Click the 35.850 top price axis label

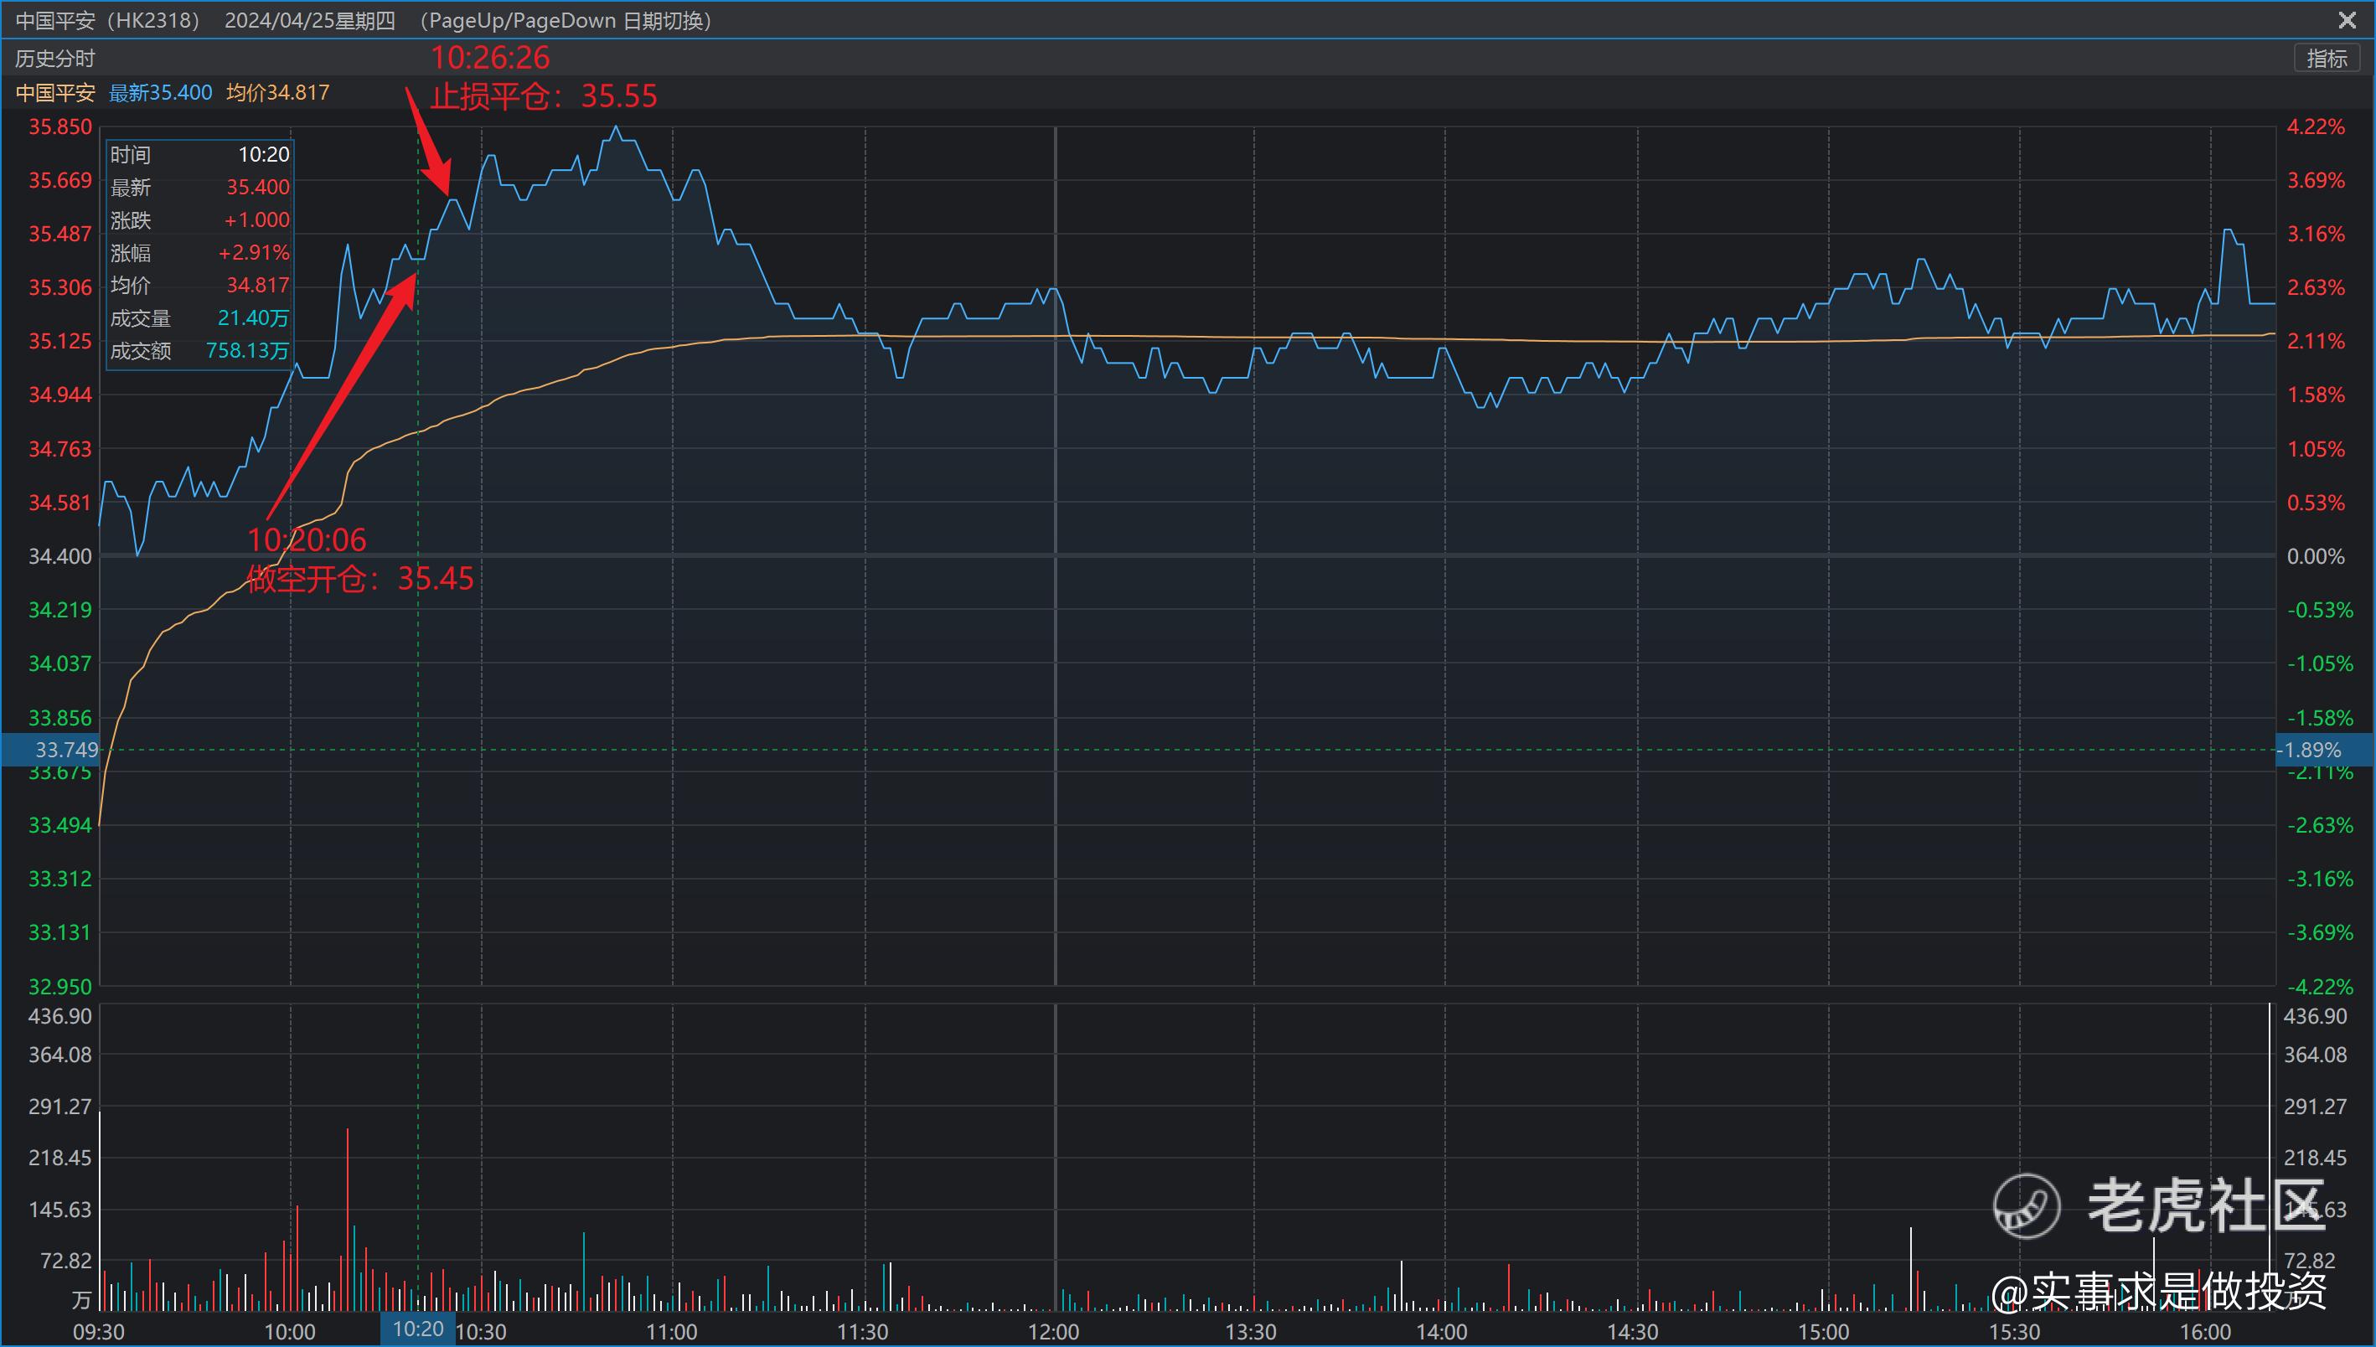[x=60, y=126]
